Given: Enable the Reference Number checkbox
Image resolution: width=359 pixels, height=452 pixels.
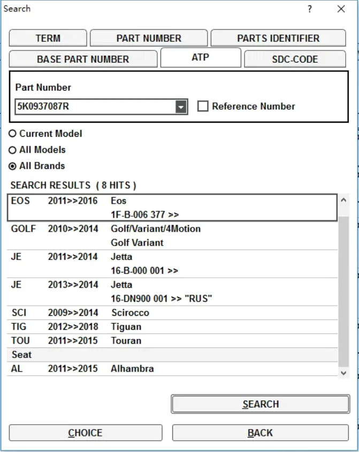Looking at the screenshot, I should point(203,106).
